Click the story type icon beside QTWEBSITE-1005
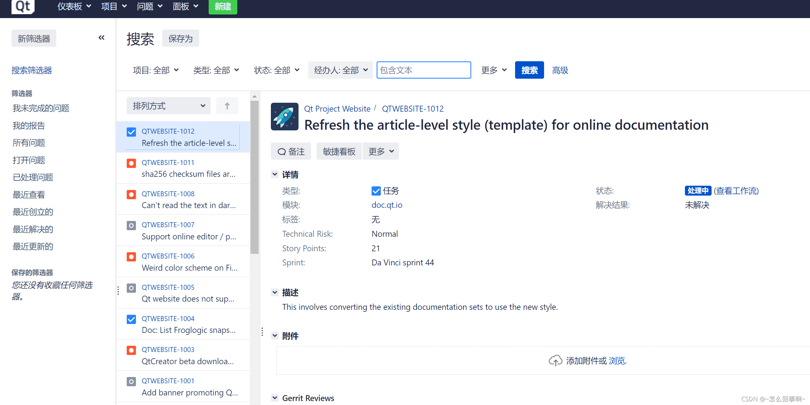Screen dimensions: 810x405 [131, 288]
